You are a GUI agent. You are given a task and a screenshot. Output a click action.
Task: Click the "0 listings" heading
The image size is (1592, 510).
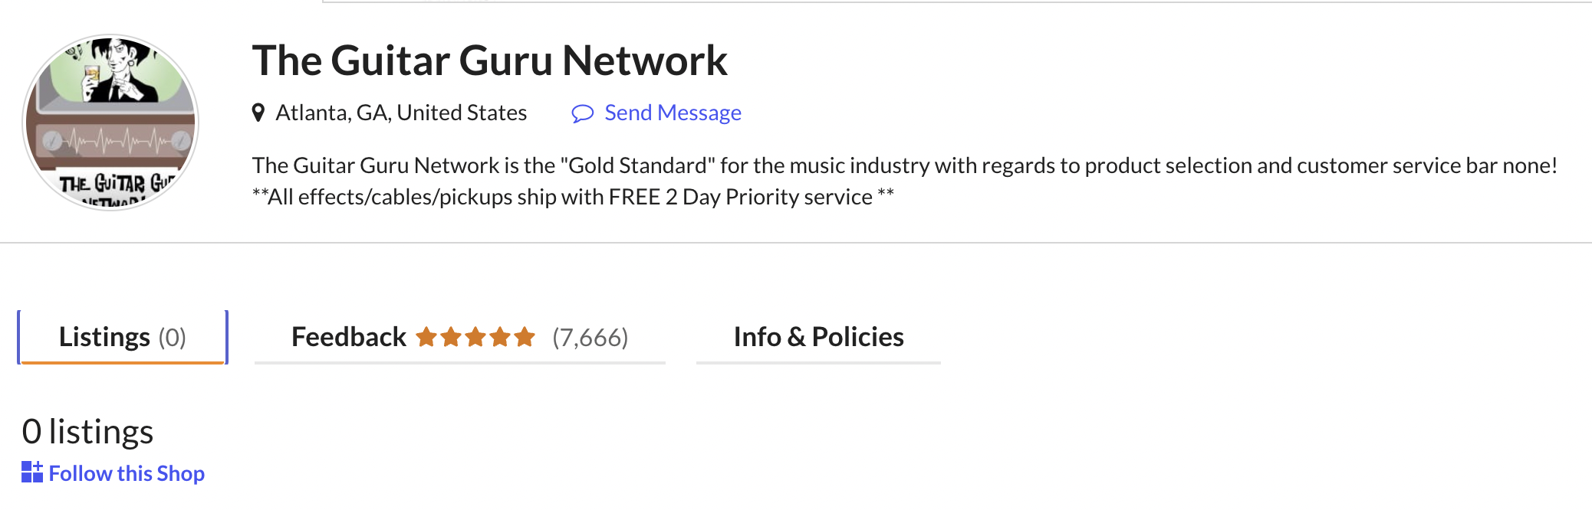point(87,432)
